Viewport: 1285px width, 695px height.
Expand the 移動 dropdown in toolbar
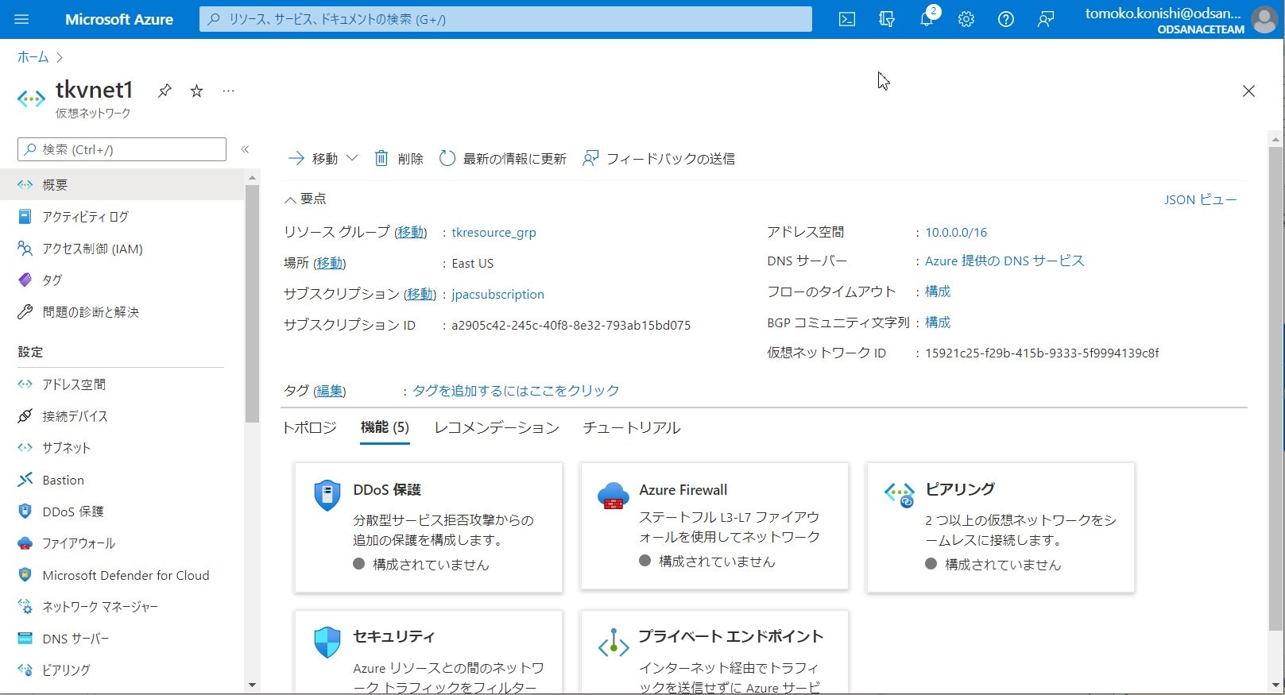coord(352,158)
